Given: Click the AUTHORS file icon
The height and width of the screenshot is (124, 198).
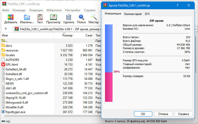Looking at the screenshot, I should click(x=3, y=60).
